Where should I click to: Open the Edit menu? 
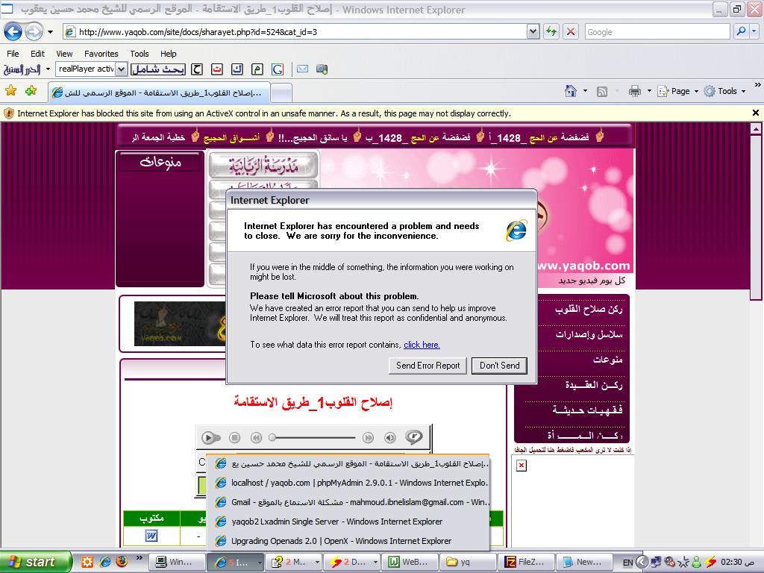37,54
